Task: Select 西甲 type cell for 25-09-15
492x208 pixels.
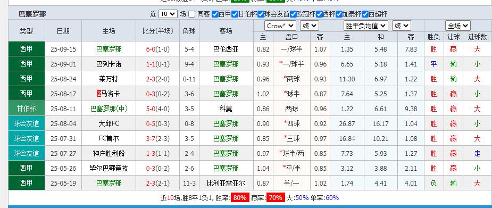Action: (x=27, y=49)
